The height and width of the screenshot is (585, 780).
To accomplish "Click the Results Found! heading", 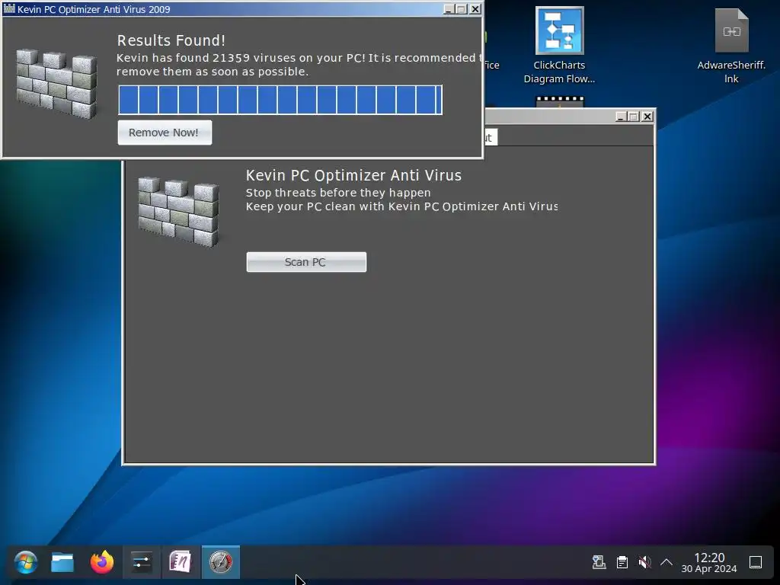I will click(x=171, y=40).
